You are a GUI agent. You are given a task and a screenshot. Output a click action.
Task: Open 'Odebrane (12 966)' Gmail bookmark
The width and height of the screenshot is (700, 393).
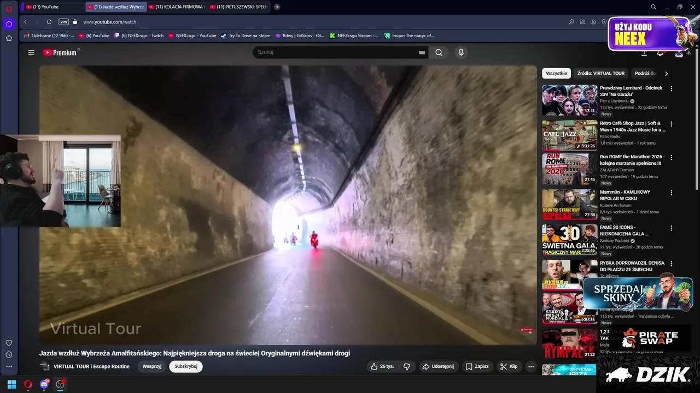point(49,35)
